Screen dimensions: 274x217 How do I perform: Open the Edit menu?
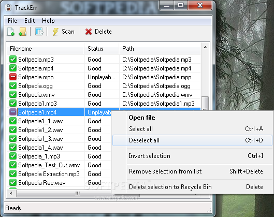30,21
